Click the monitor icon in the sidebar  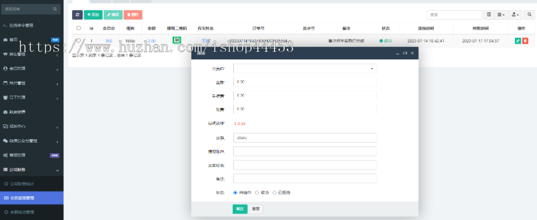pos(5,127)
